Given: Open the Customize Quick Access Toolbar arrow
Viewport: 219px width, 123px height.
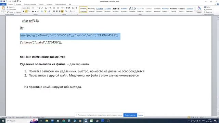Looking at the screenshot, I should 21,1.
